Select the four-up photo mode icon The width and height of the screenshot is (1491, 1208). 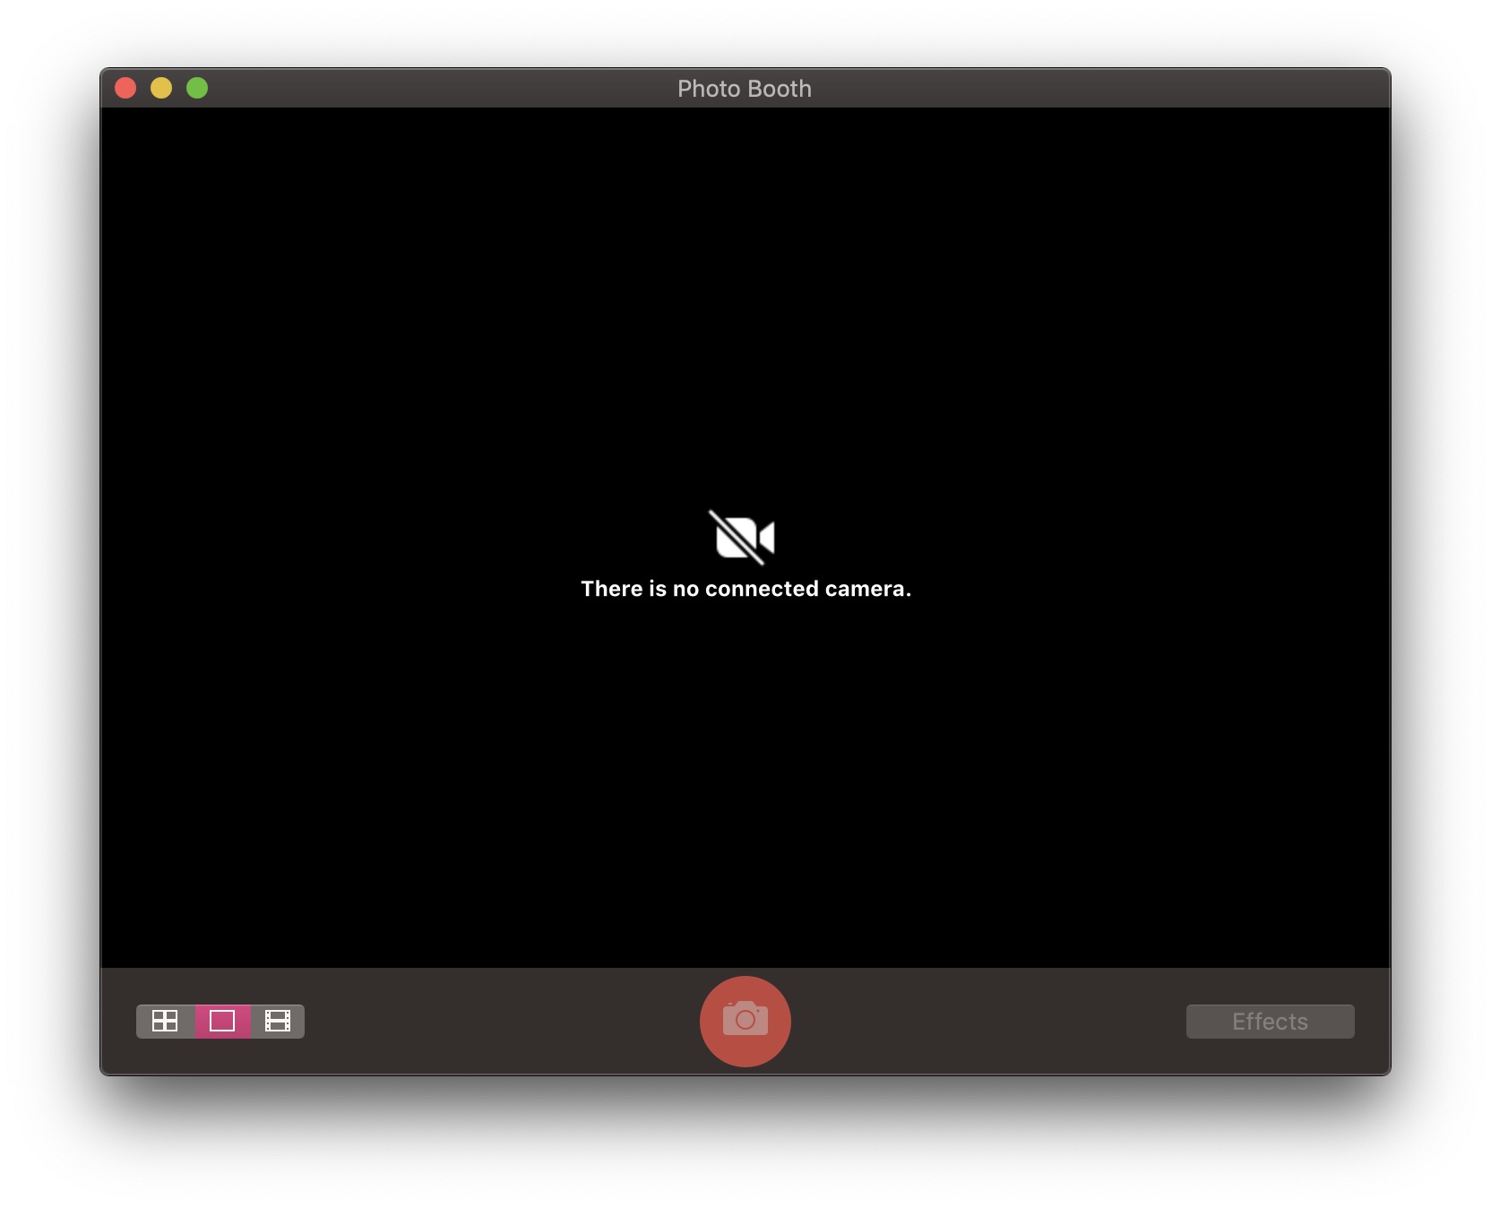pyautogui.click(x=165, y=1021)
